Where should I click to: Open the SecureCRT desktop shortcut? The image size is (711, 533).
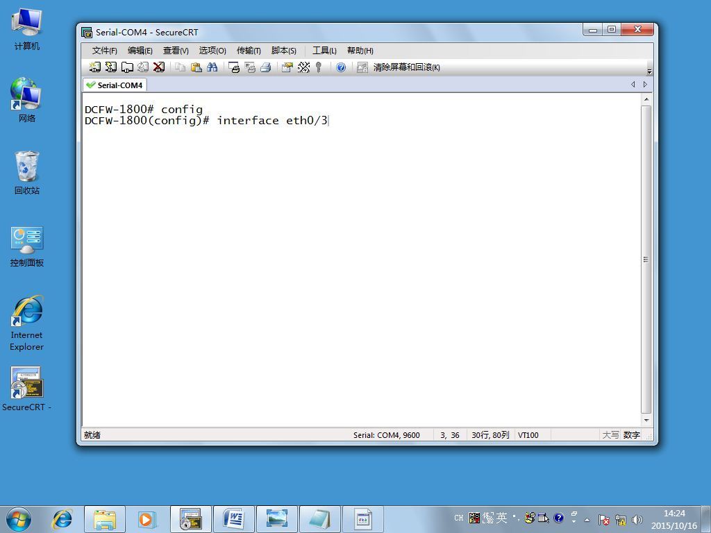point(27,389)
